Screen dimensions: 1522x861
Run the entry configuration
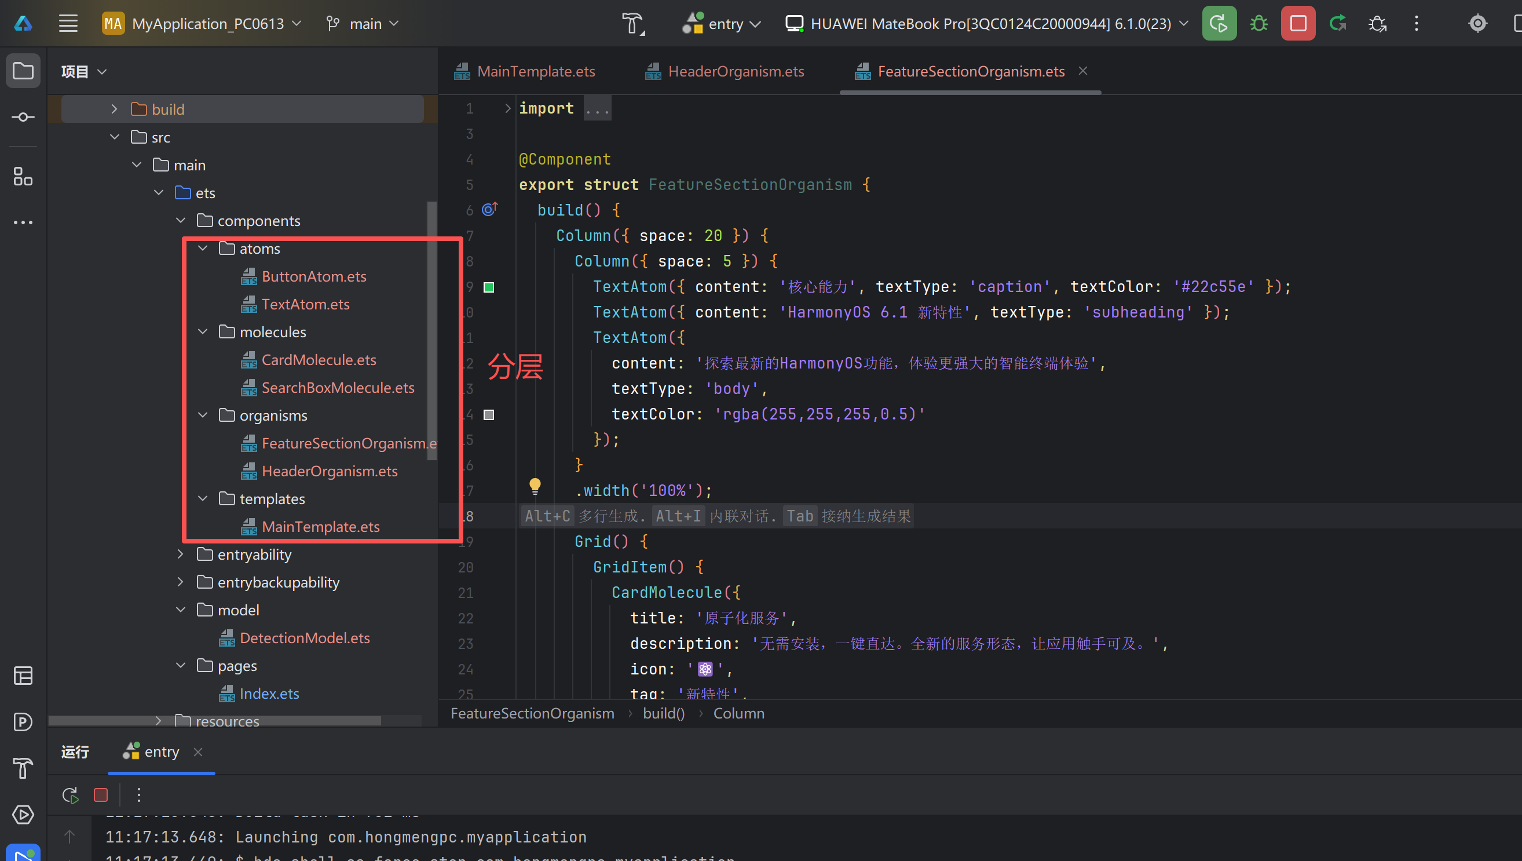(x=1219, y=24)
